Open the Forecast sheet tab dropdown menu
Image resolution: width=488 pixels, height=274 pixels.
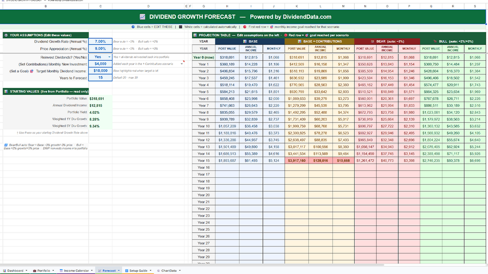(118, 270)
